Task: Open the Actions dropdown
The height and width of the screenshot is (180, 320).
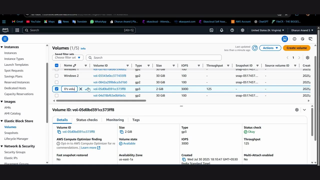Action: point(270,48)
